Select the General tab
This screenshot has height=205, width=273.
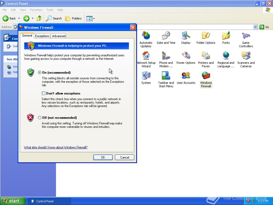click(x=27, y=36)
